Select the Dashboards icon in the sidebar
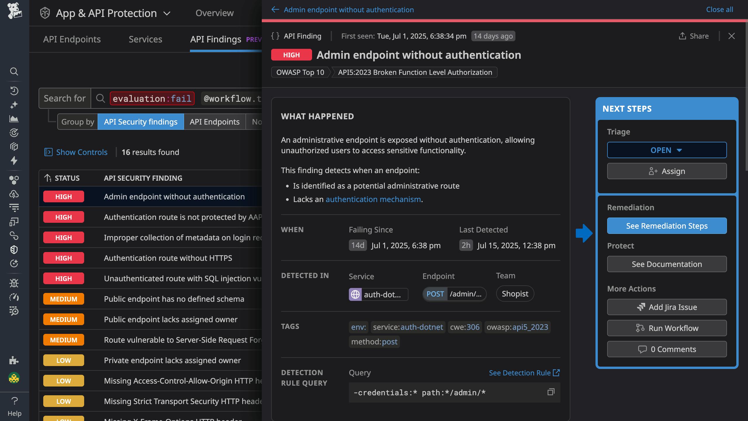The width and height of the screenshot is (748, 421). pyautogui.click(x=14, y=119)
